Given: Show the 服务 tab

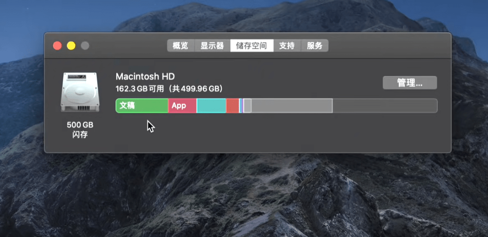Looking at the screenshot, I should coord(315,46).
